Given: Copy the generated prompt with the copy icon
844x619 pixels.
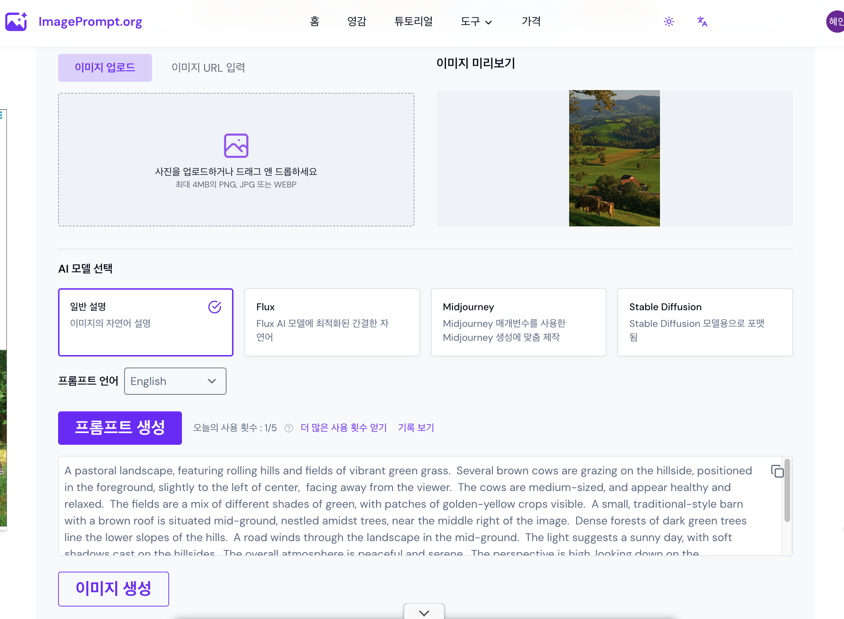Looking at the screenshot, I should click(777, 471).
